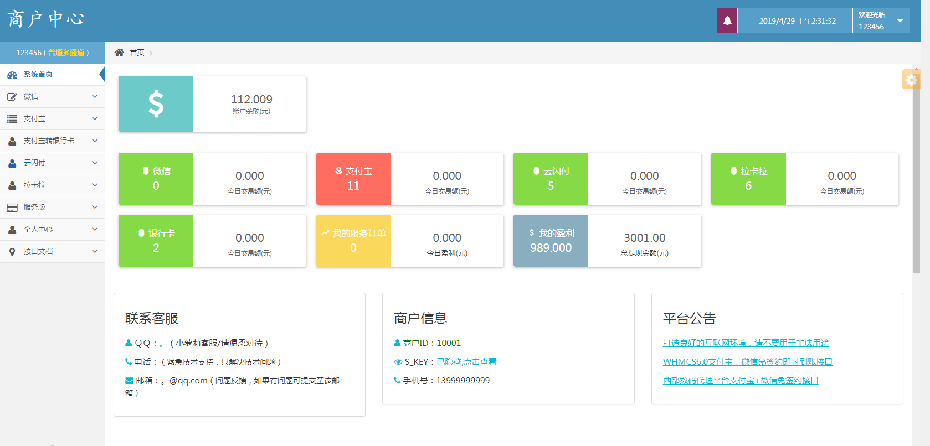Select 云闪付 in the sidebar
Screen dimensions: 930x446
coord(34,163)
